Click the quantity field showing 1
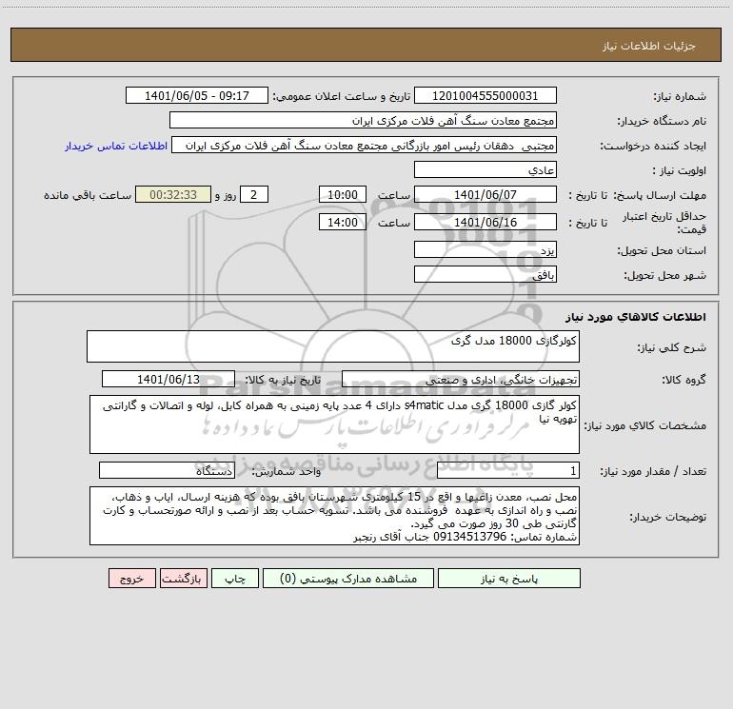The image size is (733, 709). point(508,471)
